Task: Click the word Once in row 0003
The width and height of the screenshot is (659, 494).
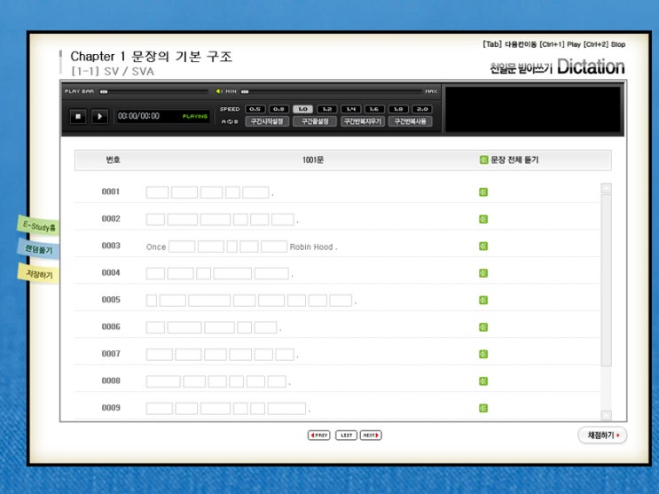Action: [x=156, y=247]
